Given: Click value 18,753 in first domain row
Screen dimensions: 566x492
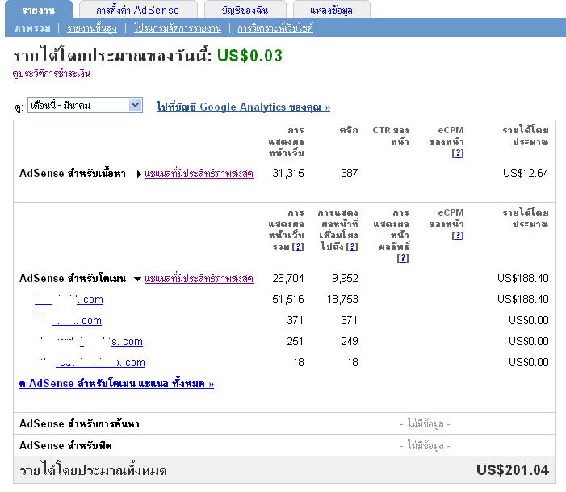Looking at the screenshot, I should click(x=342, y=299).
